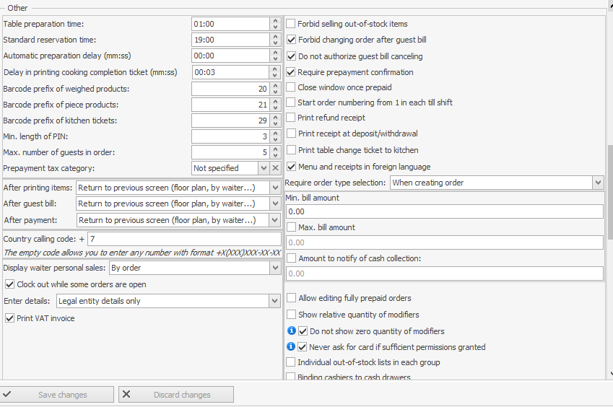
Task: Expand Require order type selection dropdown
Action: pyautogui.click(x=597, y=183)
